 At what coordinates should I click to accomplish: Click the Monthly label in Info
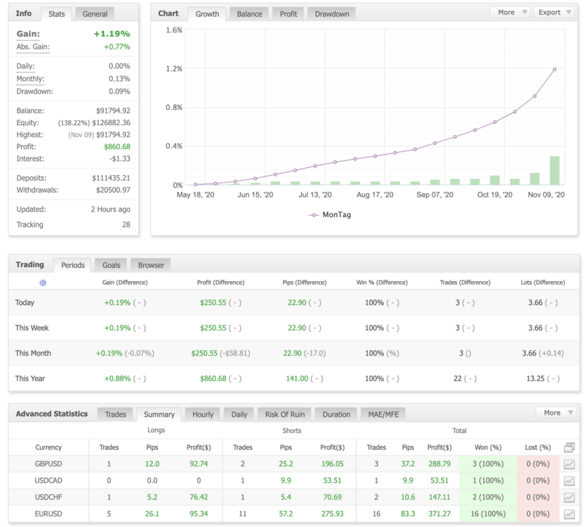pyautogui.click(x=30, y=79)
